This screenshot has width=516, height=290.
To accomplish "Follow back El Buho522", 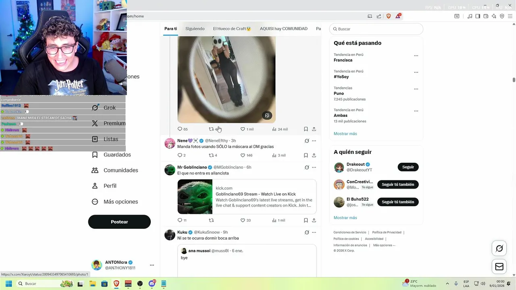I will coord(398,202).
